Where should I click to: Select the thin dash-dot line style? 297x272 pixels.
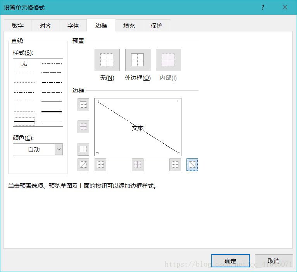24,102
